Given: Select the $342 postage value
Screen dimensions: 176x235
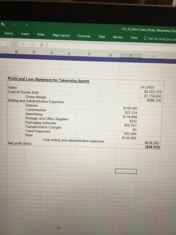Looking at the screenshot, I should [x=133, y=121].
